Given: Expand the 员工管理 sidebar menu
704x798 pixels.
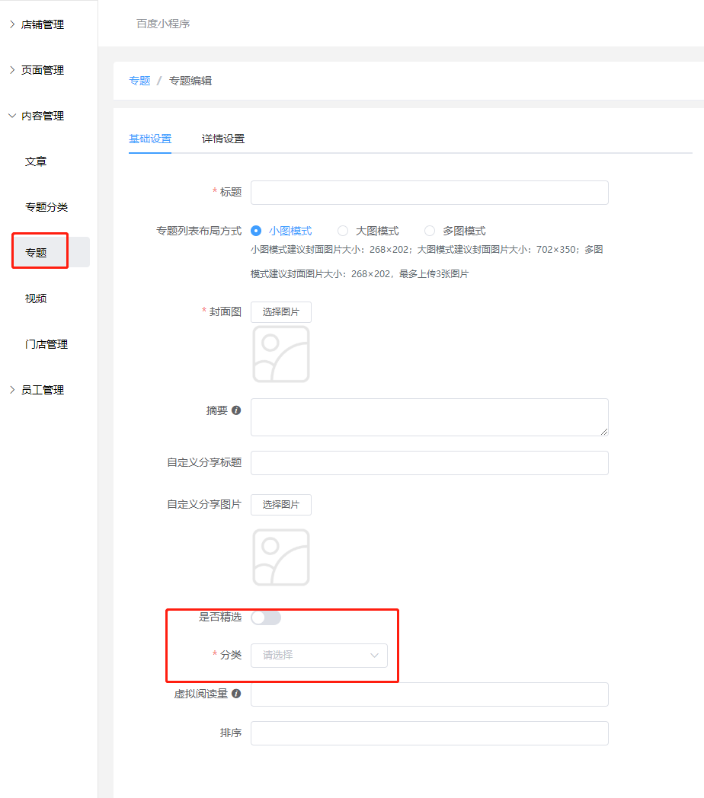Looking at the screenshot, I should (x=43, y=390).
